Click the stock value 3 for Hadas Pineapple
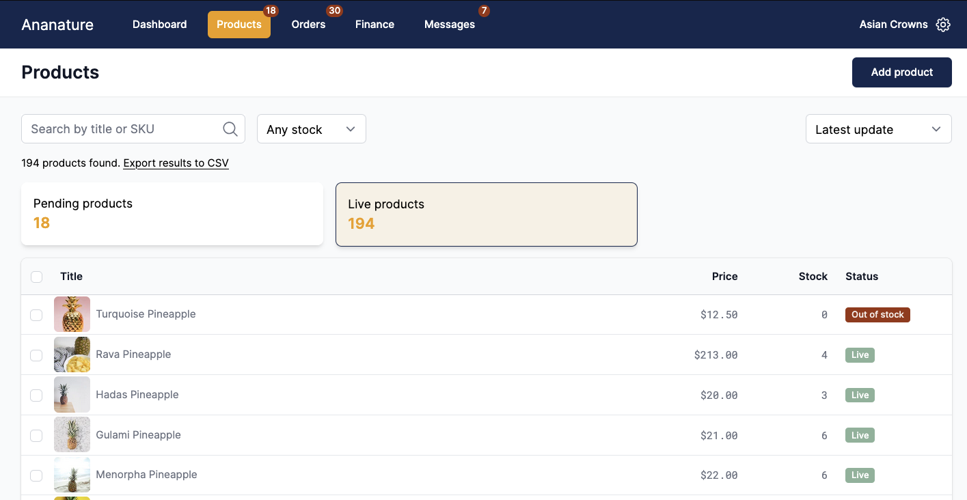967x500 pixels. click(824, 395)
